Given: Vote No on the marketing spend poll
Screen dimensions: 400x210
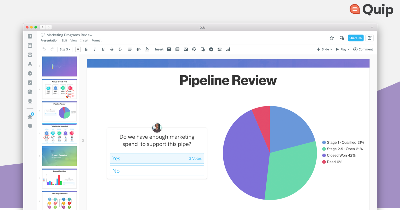Looking at the screenshot, I should pos(157,171).
